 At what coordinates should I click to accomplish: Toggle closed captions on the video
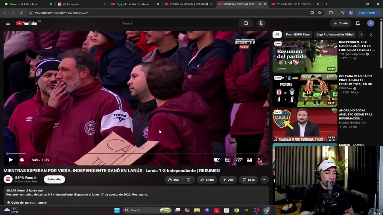[228, 160]
